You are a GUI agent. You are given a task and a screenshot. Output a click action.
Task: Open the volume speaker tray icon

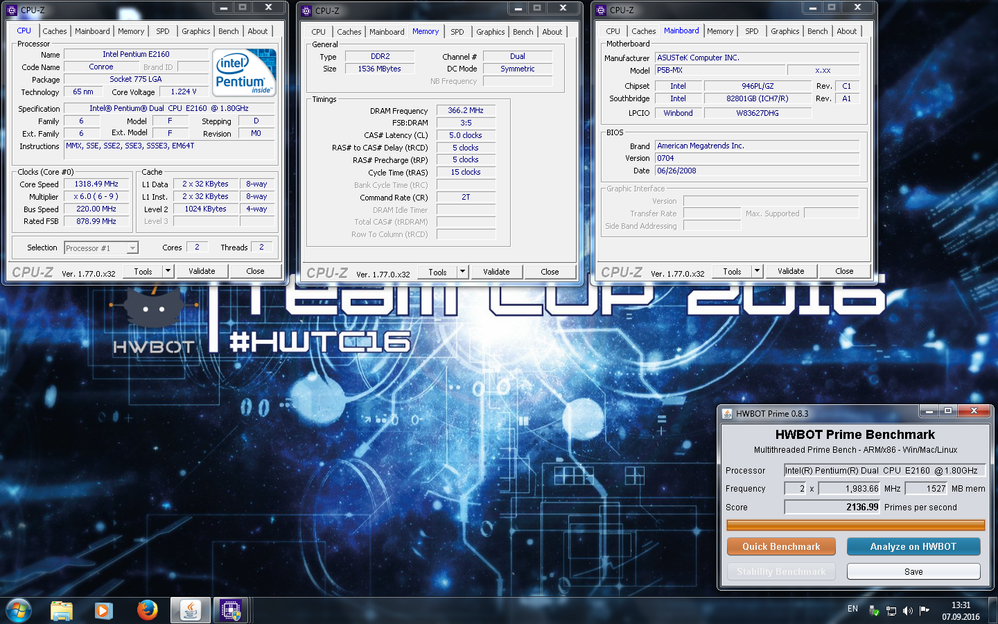(x=908, y=611)
